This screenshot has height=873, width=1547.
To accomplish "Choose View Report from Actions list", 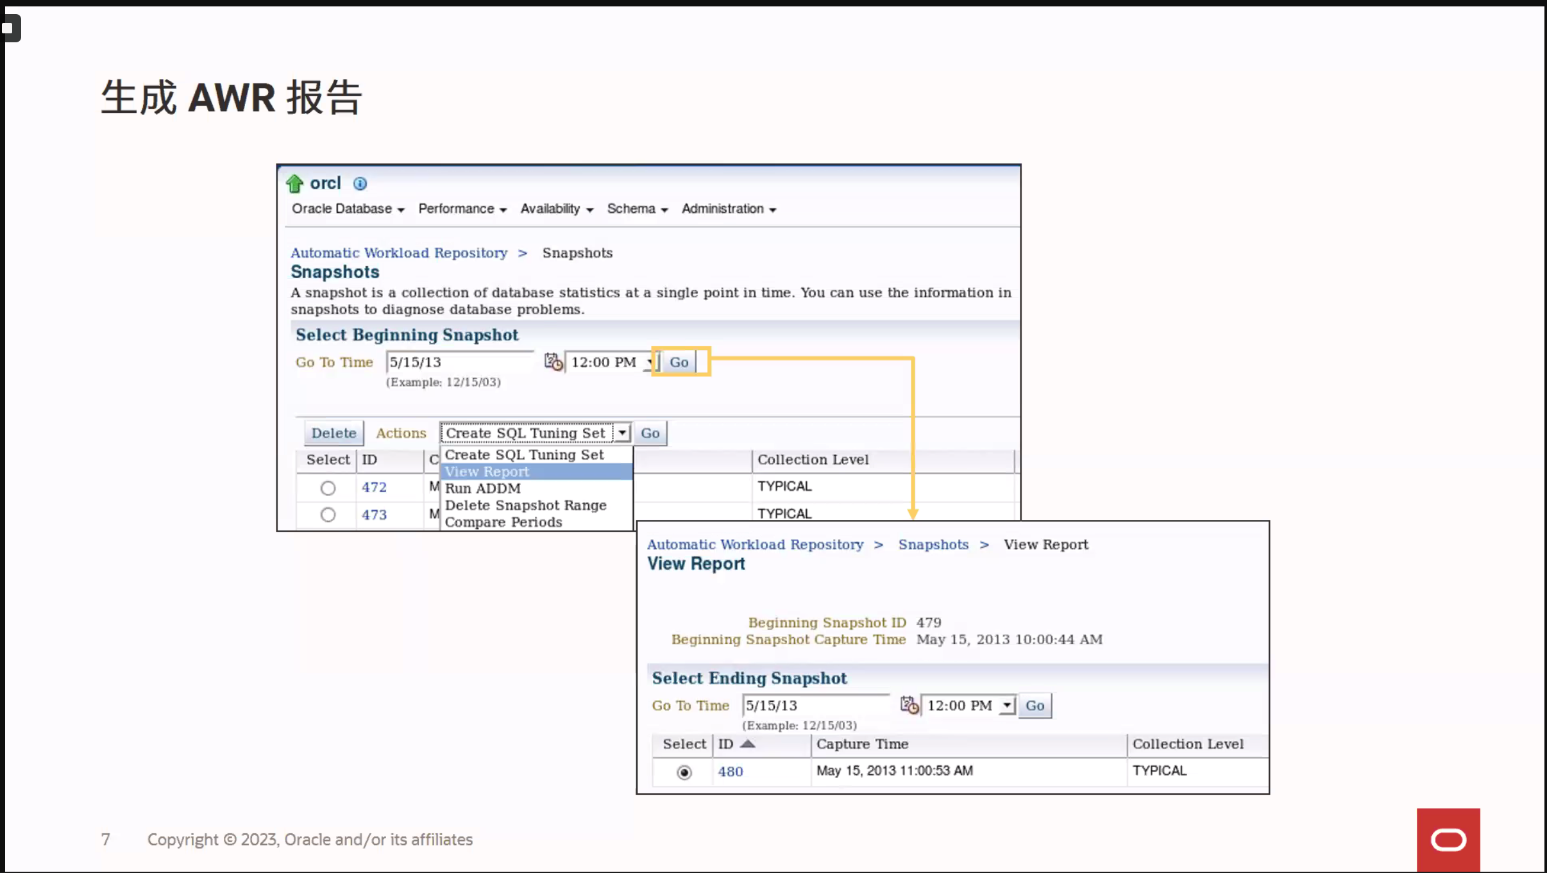I will pyautogui.click(x=536, y=472).
